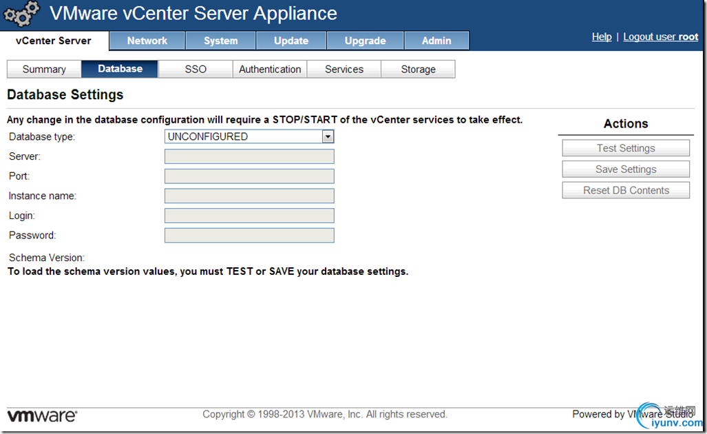Viewport: 707px width, 434px height.
Task: Click the VMware vCenter Server Appliance title
Action: tap(193, 14)
